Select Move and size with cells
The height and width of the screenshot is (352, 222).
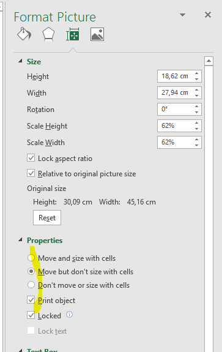[31, 258]
